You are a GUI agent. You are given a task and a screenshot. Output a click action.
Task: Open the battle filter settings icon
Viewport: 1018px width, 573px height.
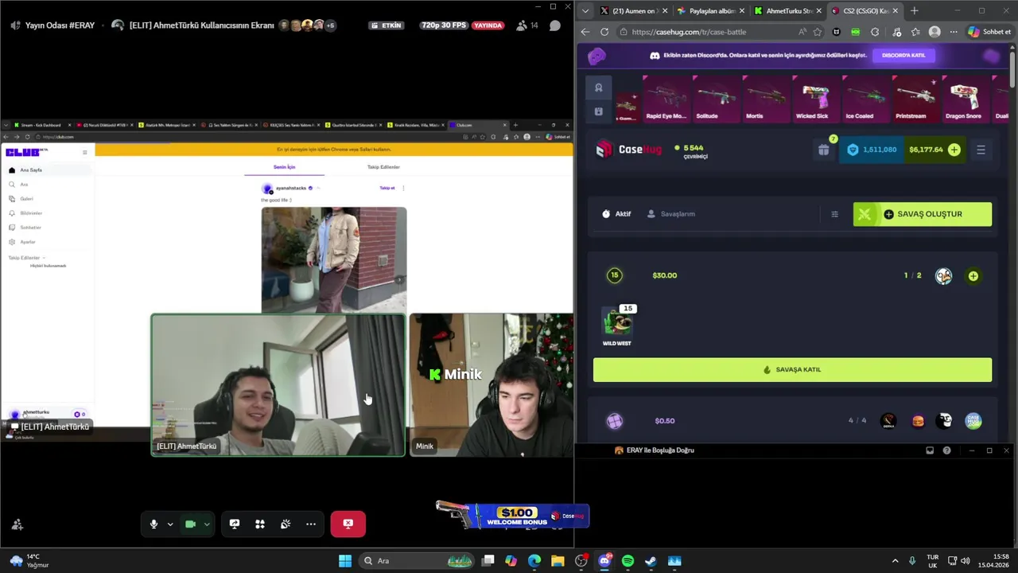pyautogui.click(x=834, y=214)
